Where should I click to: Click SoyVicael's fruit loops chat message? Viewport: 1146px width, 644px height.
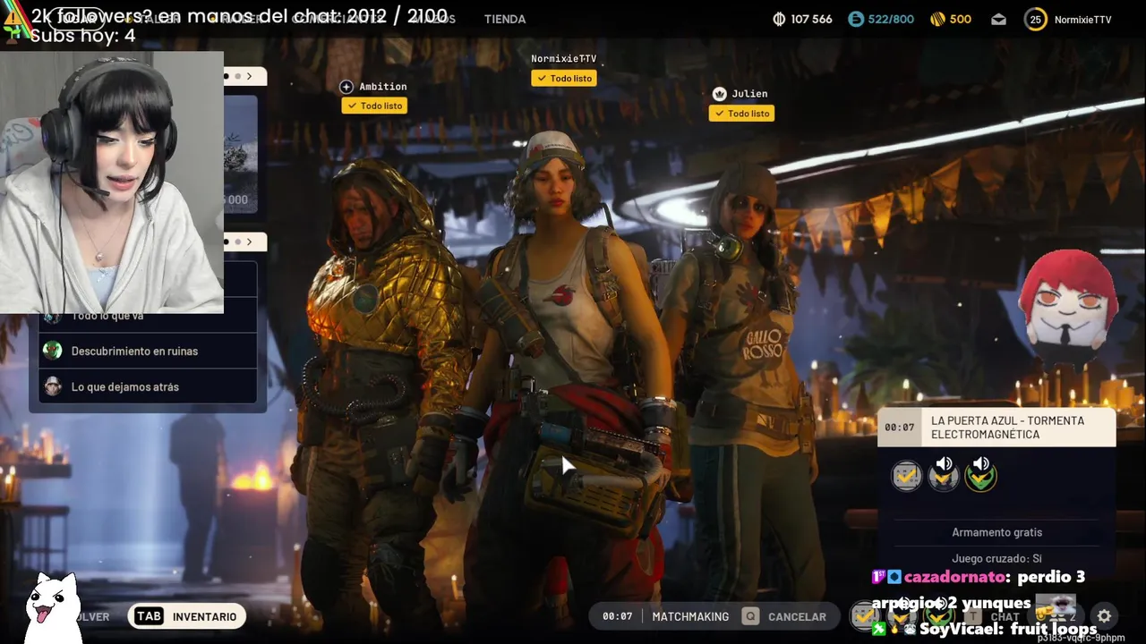(986, 629)
